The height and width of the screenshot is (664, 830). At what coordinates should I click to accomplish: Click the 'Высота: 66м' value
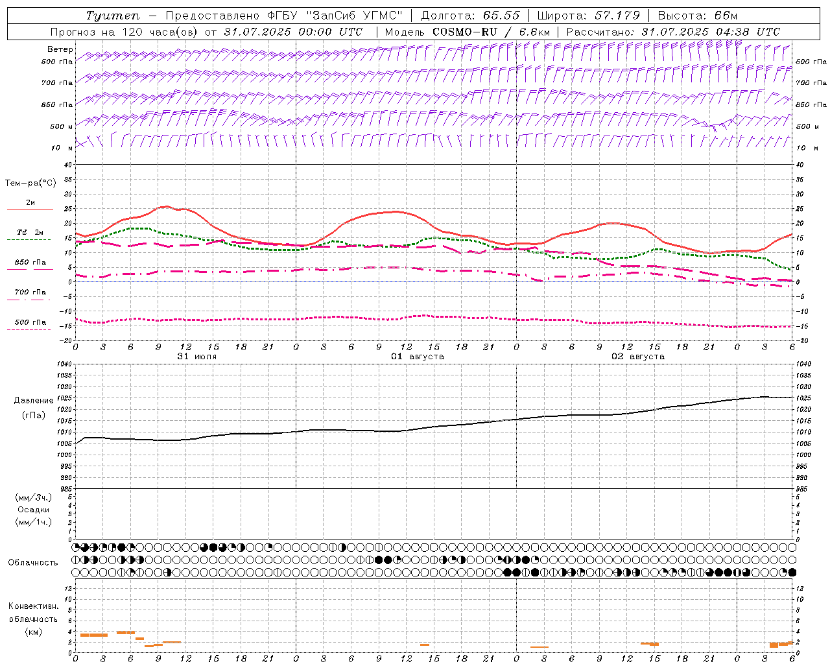698,16
